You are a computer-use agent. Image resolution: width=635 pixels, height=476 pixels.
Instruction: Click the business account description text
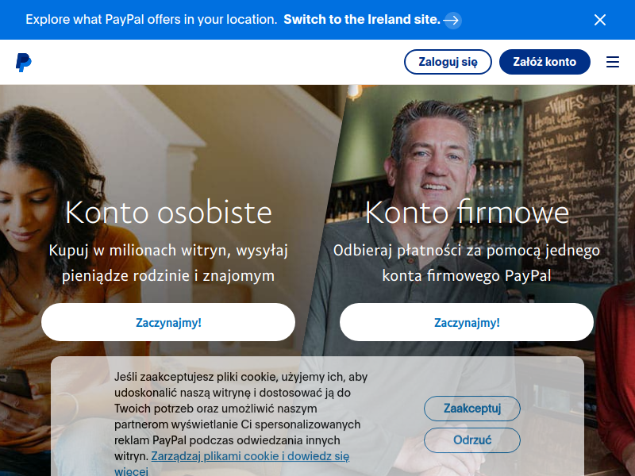467,263
